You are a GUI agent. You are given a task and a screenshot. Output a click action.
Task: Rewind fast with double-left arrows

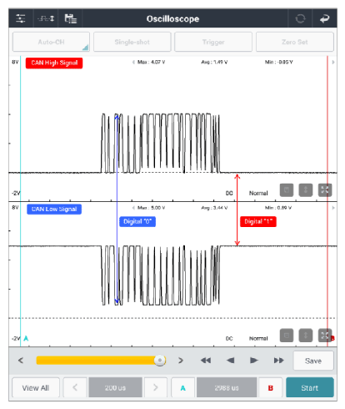206,361
